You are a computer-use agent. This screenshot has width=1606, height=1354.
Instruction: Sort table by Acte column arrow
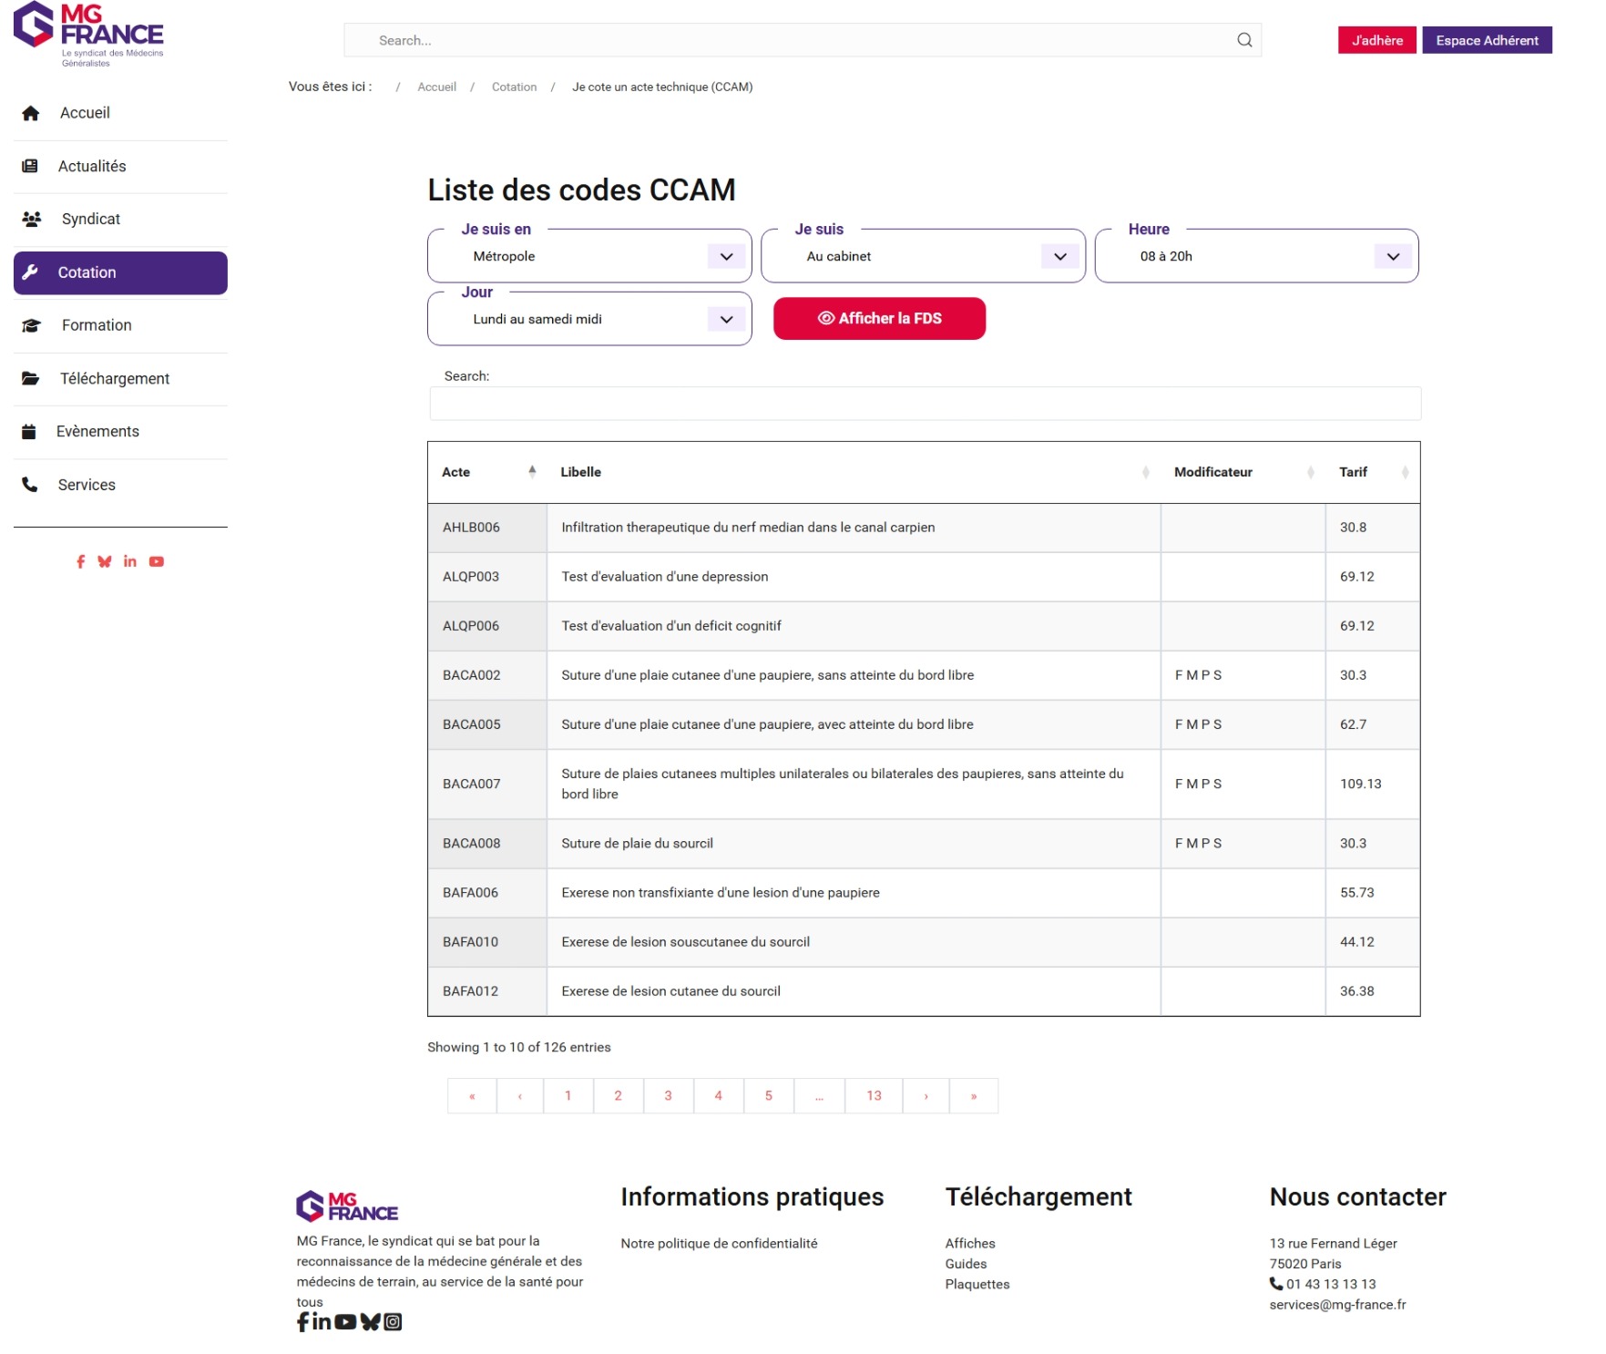click(x=532, y=472)
